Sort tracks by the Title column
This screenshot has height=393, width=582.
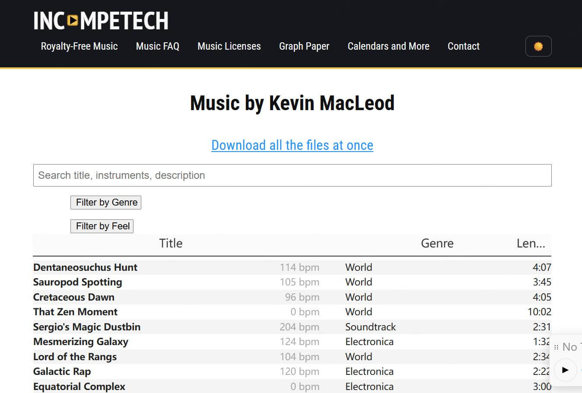170,243
